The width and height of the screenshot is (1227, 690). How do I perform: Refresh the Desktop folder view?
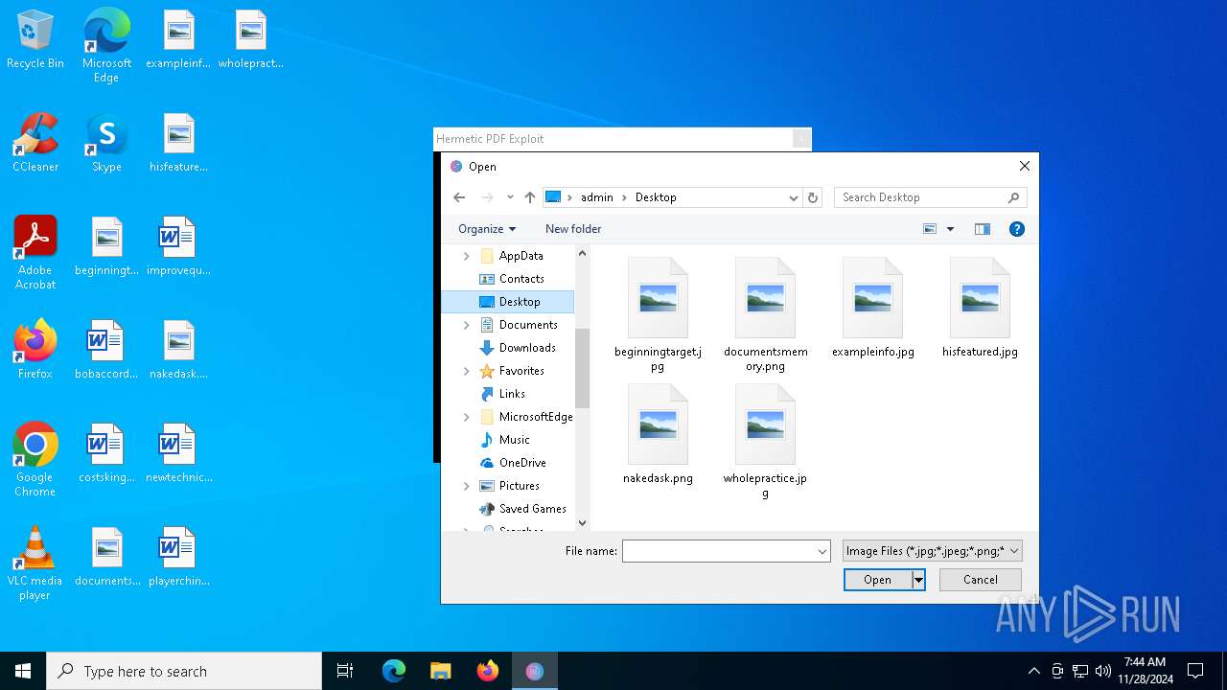click(813, 197)
